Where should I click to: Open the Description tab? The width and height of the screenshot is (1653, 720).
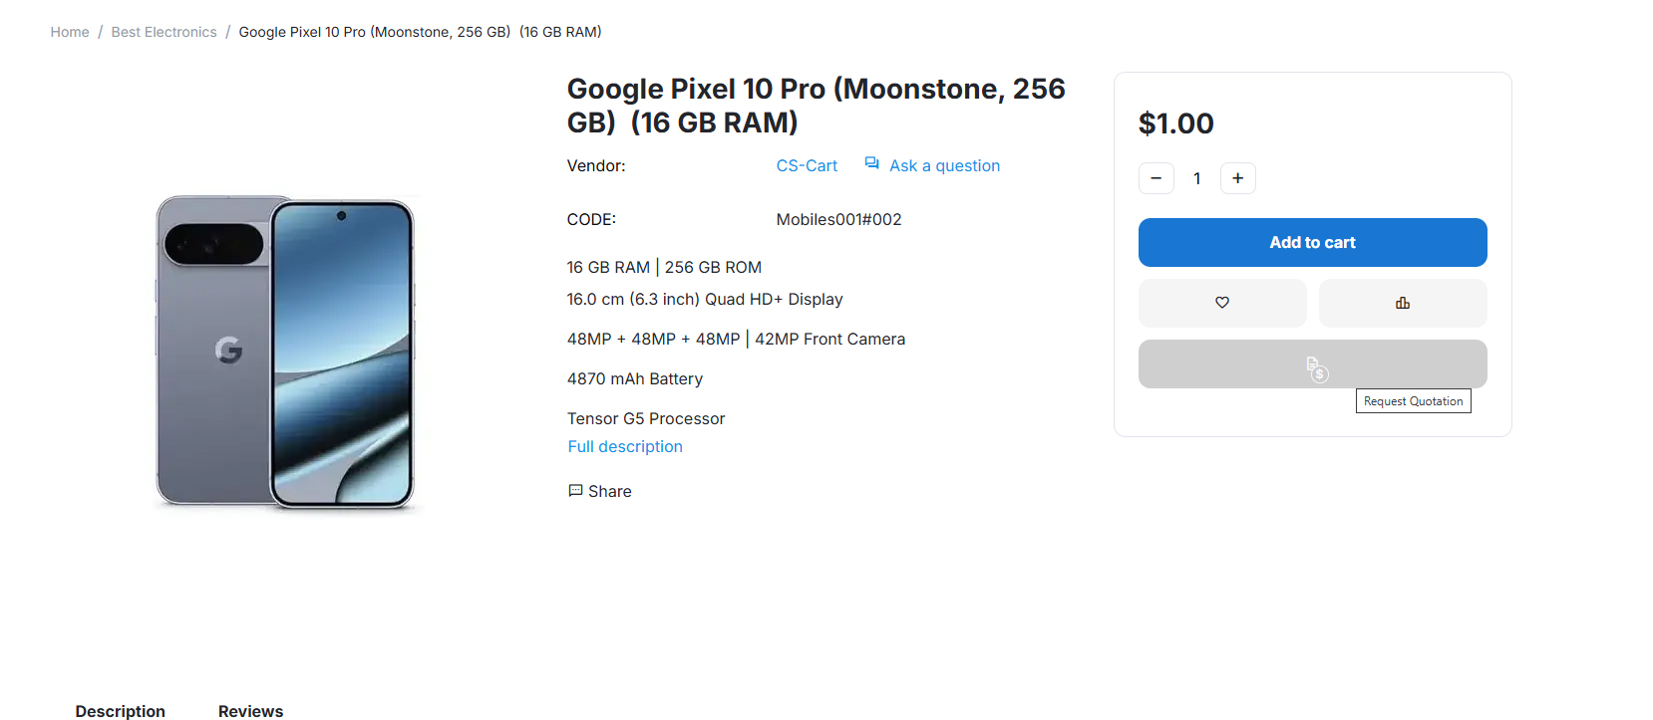(x=121, y=710)
